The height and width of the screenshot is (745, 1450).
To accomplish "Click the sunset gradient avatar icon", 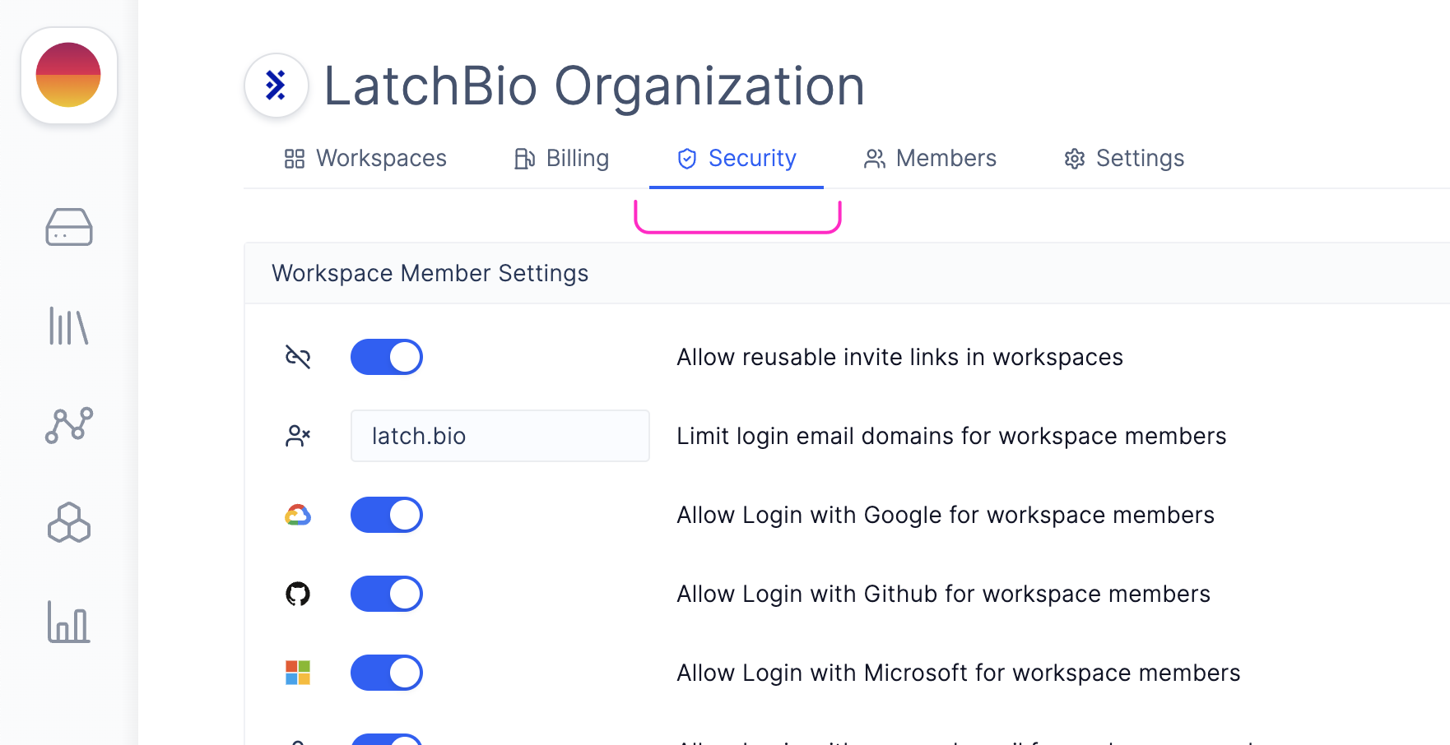I will click(69, 76).
